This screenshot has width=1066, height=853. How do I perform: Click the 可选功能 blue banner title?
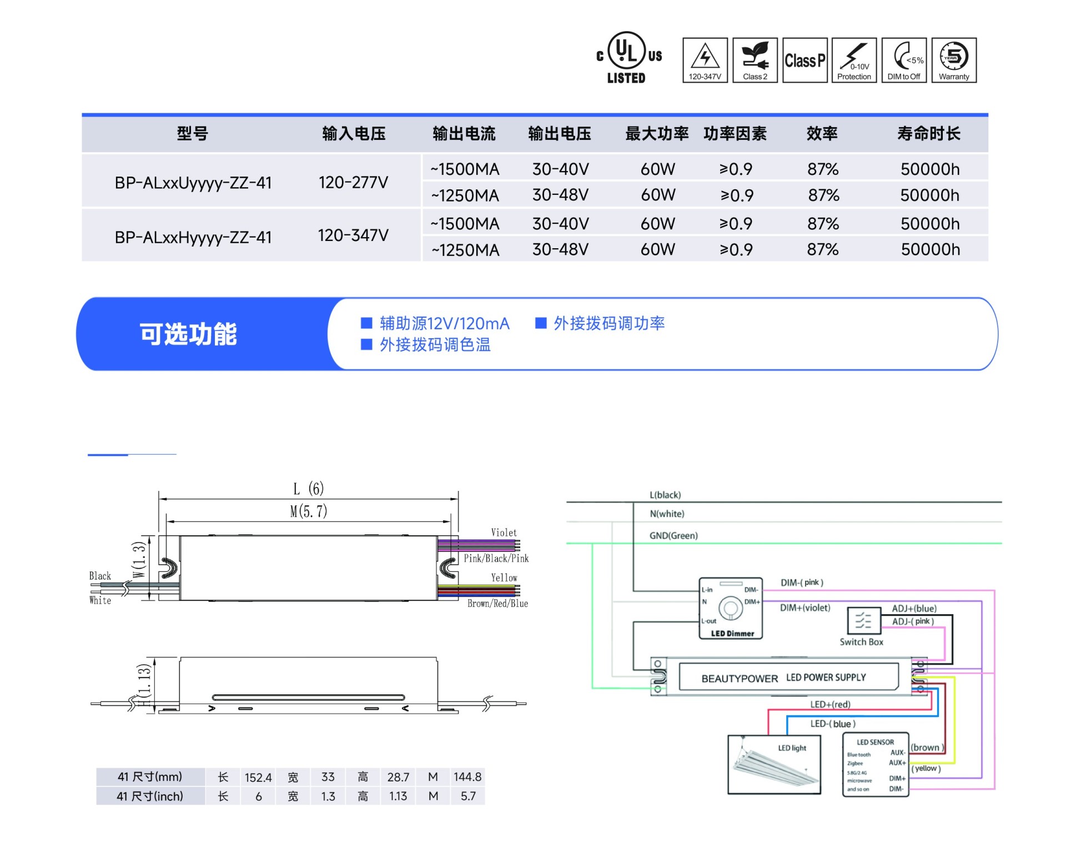tap(188, 334)
